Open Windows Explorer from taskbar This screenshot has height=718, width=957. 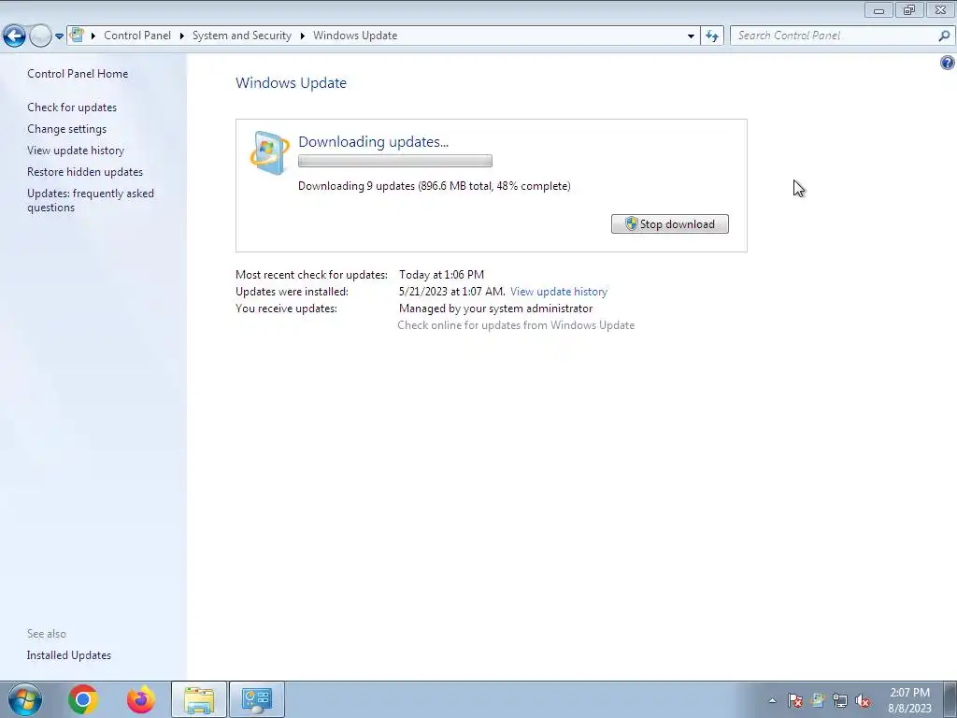(199, 699)
